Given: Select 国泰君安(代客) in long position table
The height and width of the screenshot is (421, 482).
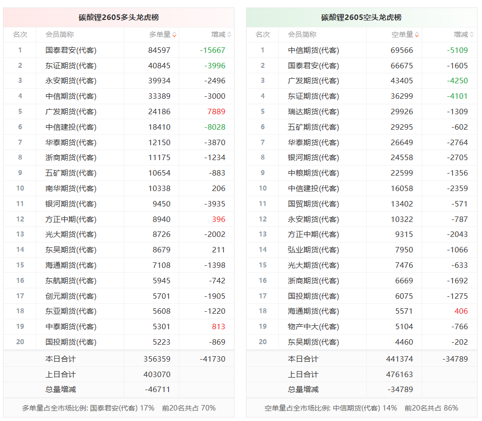Looking at the screenshot, I should tap(71, 50).
